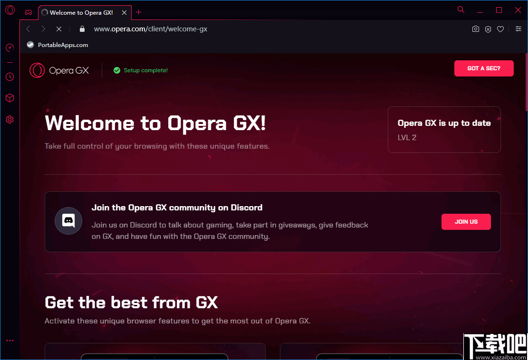Switch to the Welcome to Opera GX tab

81,13
